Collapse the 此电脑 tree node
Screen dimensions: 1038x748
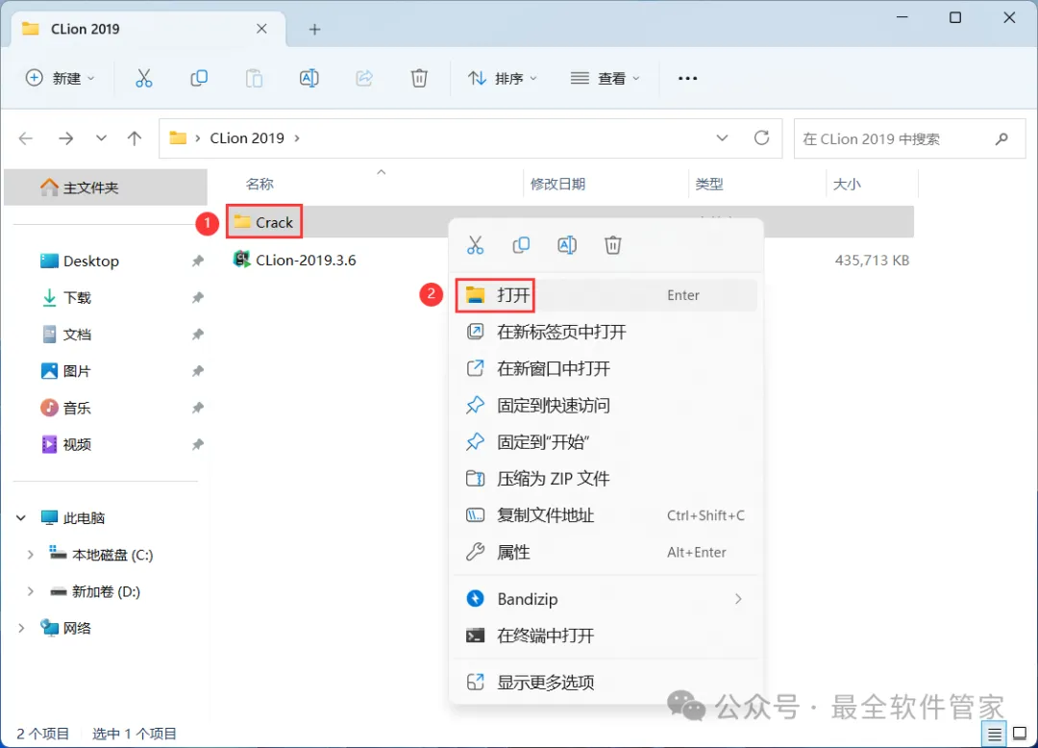pos(21,517)
